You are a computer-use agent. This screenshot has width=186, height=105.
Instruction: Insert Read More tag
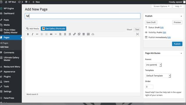pos(84,34)
